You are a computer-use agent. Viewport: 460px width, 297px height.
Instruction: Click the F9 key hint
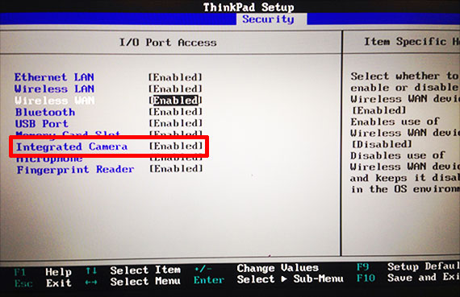tap(362, 267)
